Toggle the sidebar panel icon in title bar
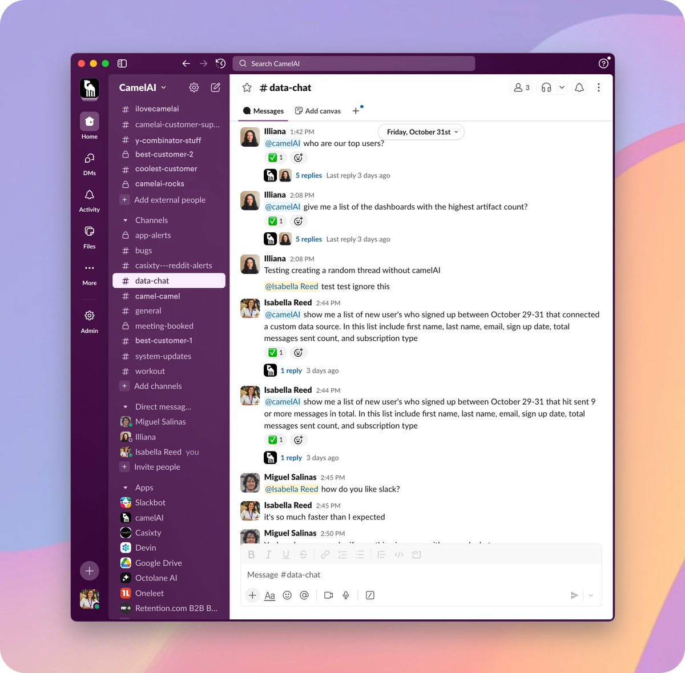Screen dimensions: 685x673 122,63
